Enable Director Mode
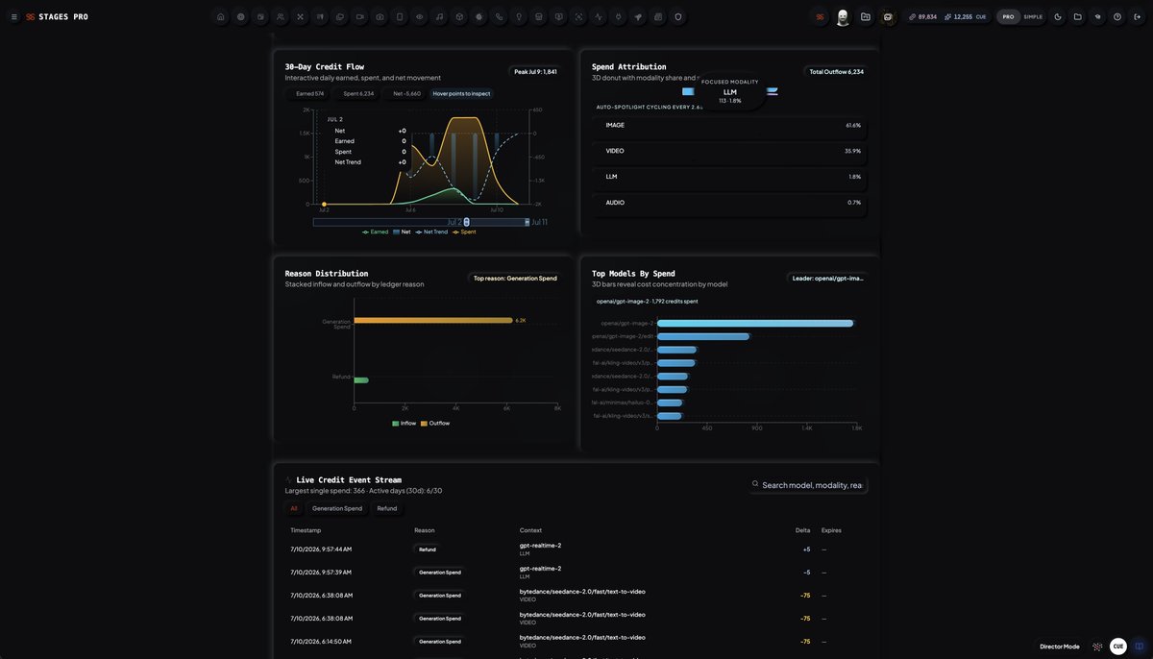1153x659 pixels. (1060, 647)
